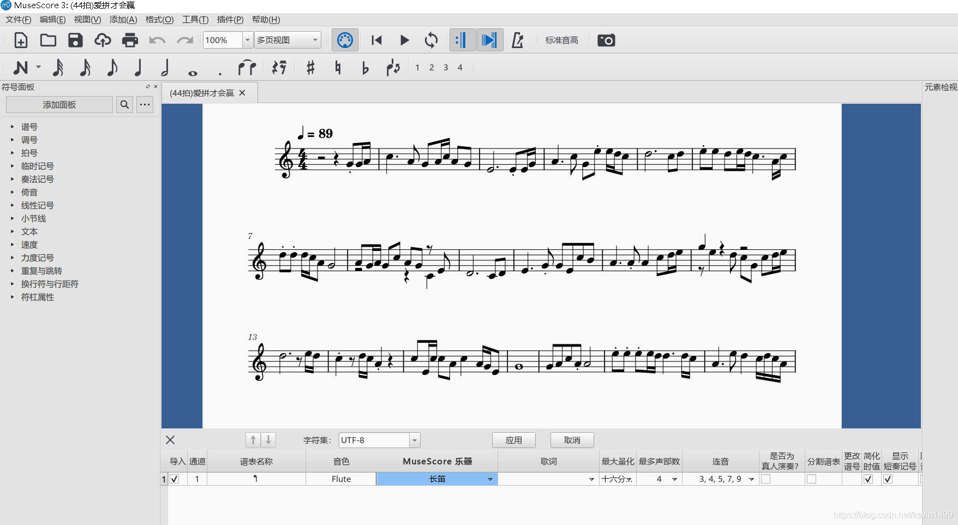Viewport: 958px width, 525px height.
Task: Click the 添加面板 button
Action: 59,105
